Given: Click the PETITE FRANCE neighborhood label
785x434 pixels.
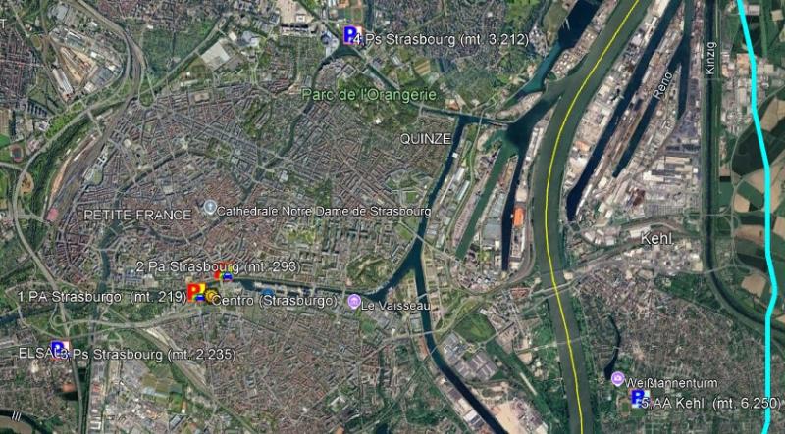Looking at the screenshot, I should tap(137, 215).
